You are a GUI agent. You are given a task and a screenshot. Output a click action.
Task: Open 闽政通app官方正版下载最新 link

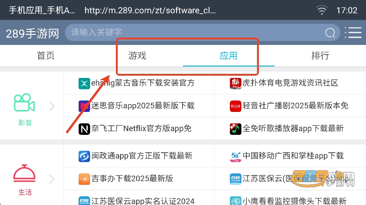[x=142, y=155]
